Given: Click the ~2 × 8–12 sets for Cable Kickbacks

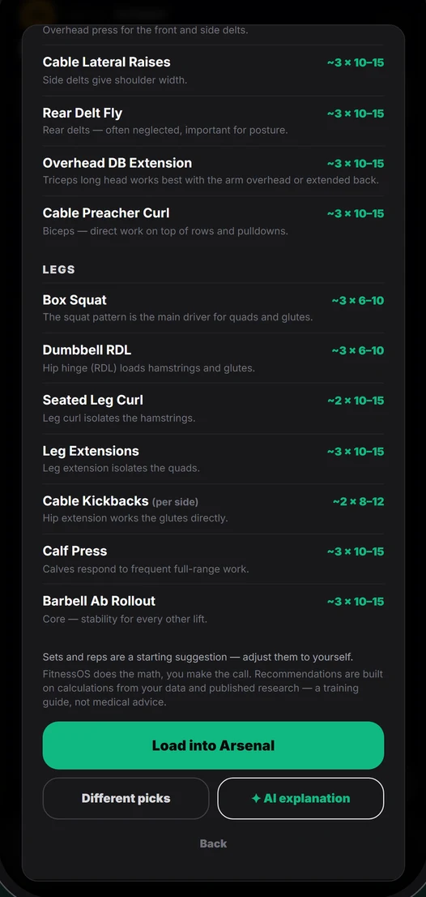Looking at the screenshot, I should click(358, 502).
